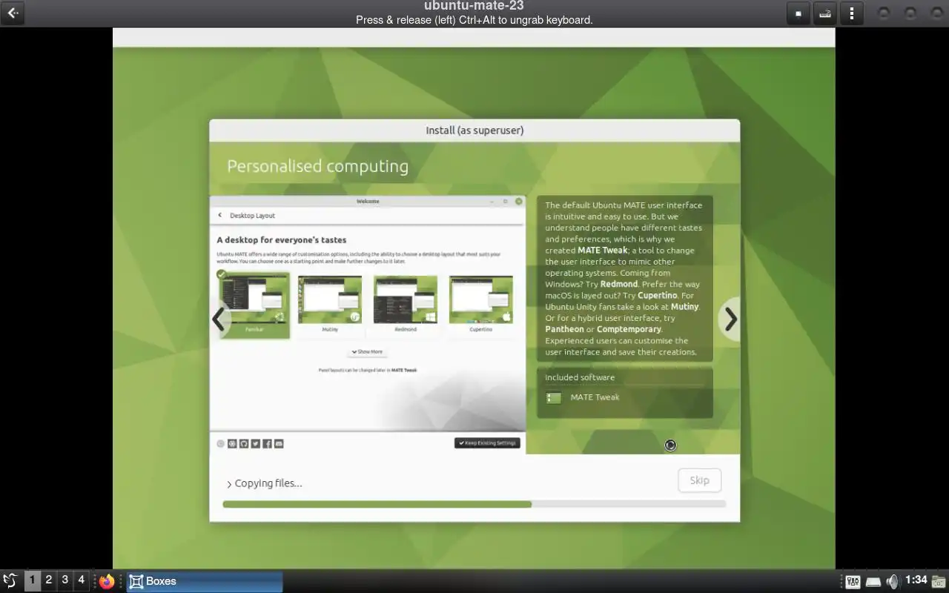Click the 1:34 clock in the taskbar
The height and width of the screenshot is (593, 949).
point(916,580)
